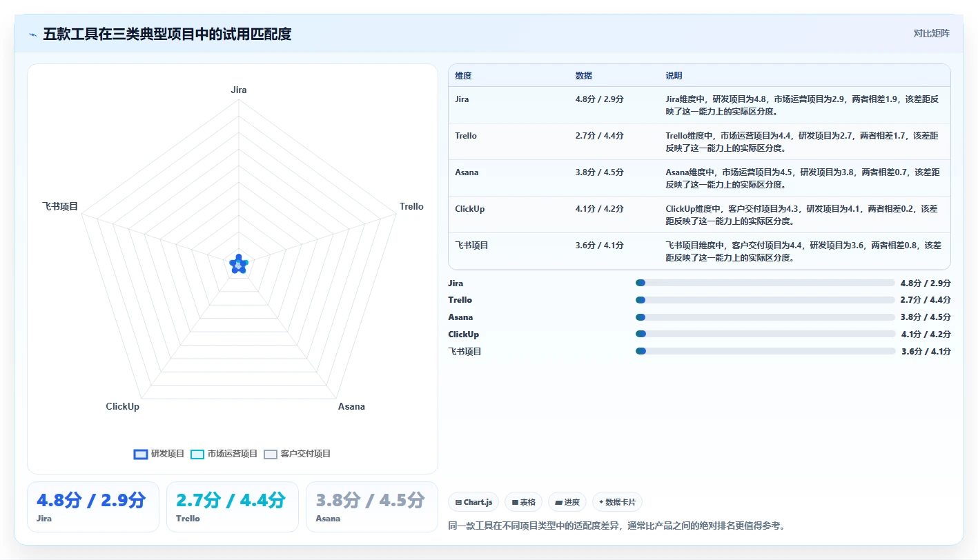Select the Trello cell in the table
978x560 pixels.
click(466, 136)
